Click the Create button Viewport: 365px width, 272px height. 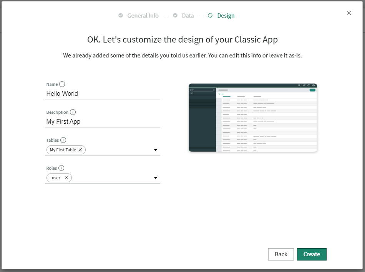click(312, 254)
